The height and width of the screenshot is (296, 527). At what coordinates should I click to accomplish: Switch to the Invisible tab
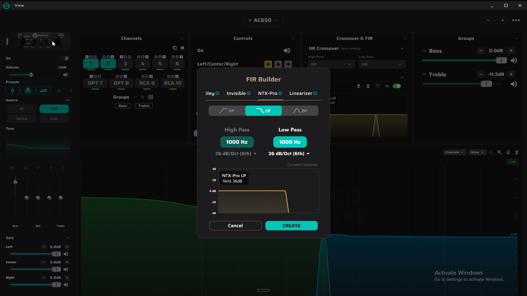click(236, 94)
